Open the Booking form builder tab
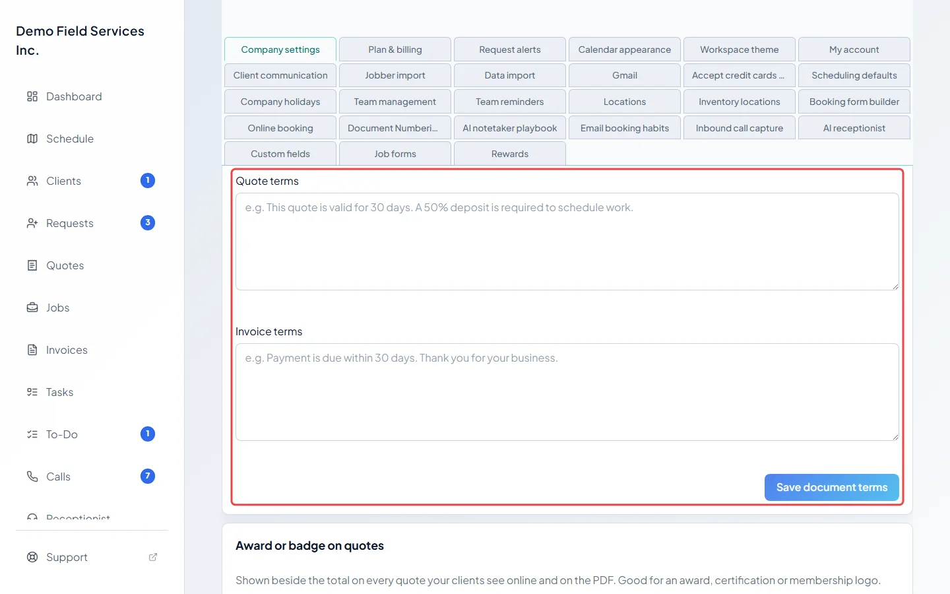Viewport: 950px width, 594px height. [x=854, y=102]
